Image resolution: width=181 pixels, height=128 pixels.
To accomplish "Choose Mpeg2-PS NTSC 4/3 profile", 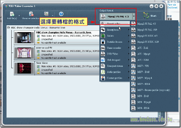I will 154,36.
